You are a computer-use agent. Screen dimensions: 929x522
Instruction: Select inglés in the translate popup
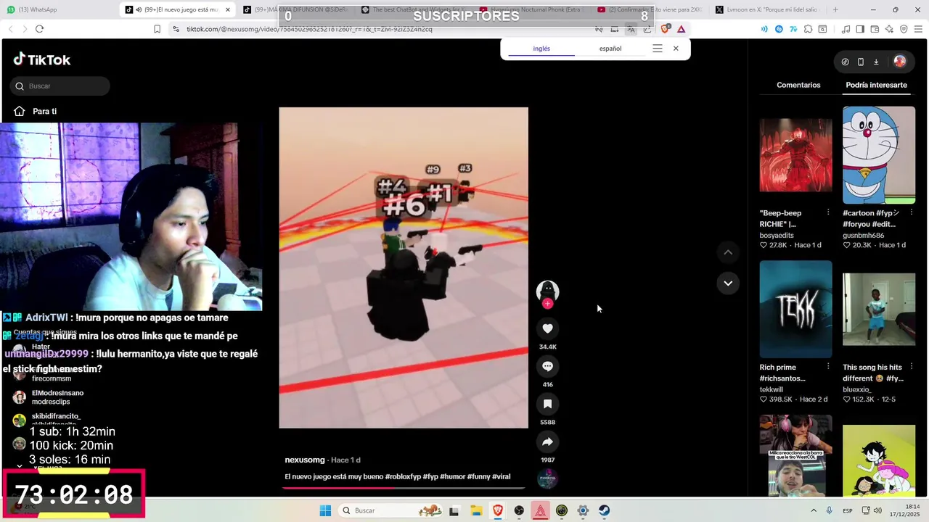541,49
